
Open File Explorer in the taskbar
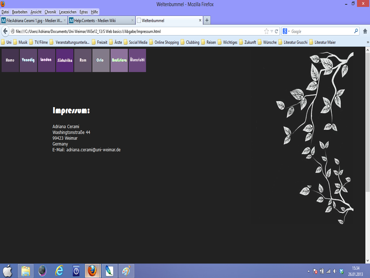coord(26,270)
